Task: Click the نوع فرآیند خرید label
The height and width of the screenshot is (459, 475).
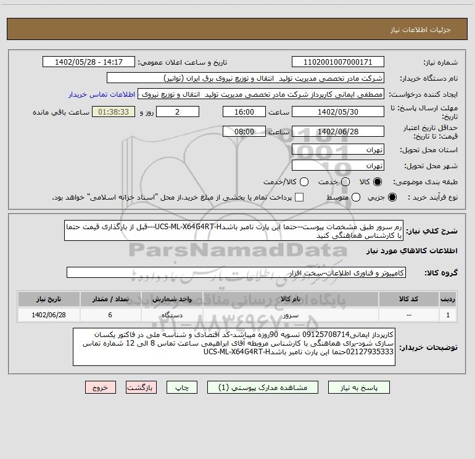Action: tap(433, 197)
